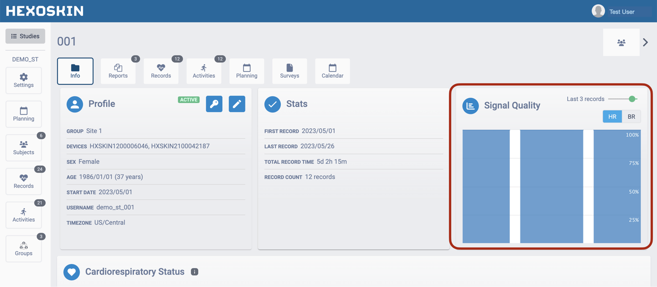Select the Subjects sidebar icon

(x=23, y=148)
